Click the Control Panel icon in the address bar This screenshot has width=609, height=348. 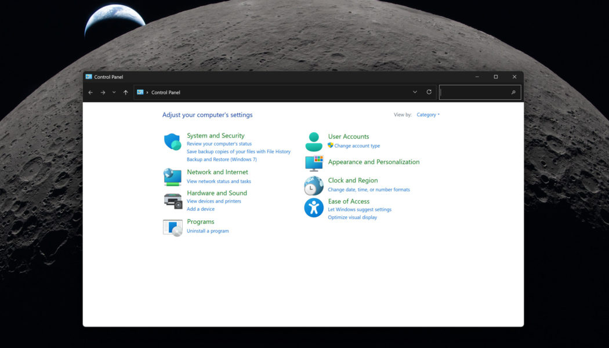point(139,92)
